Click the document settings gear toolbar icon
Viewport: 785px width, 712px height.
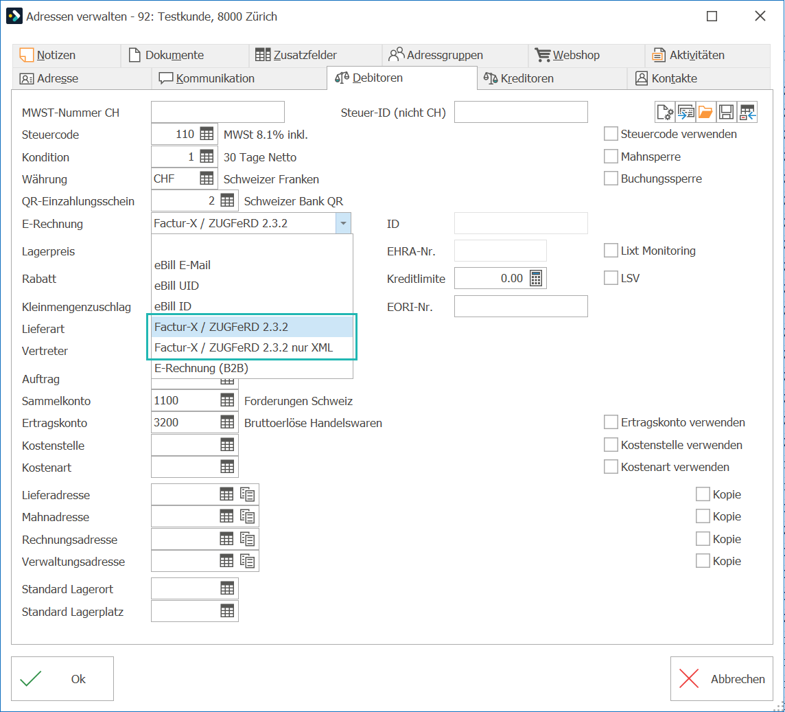coord(666,112)
